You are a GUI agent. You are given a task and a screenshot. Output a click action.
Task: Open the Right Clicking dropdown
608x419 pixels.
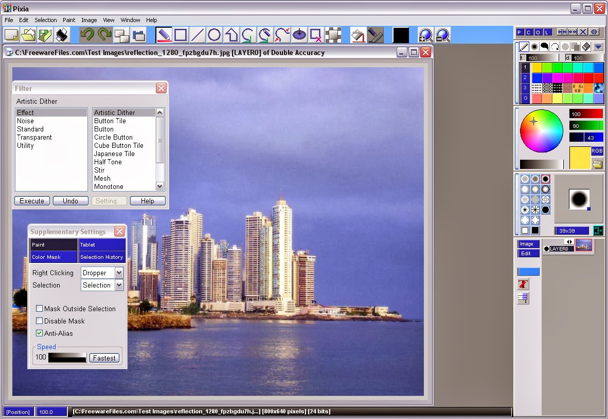(x=119, y=273)
